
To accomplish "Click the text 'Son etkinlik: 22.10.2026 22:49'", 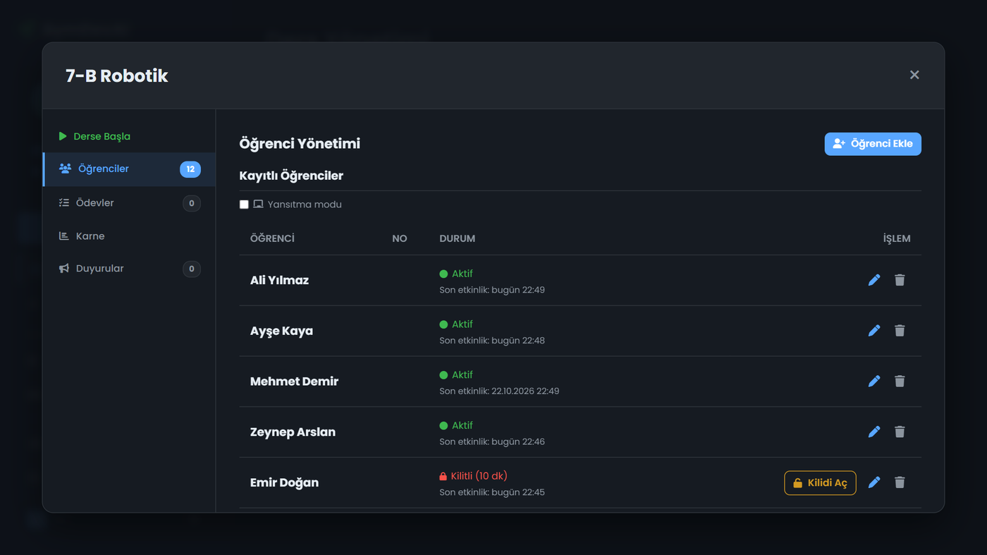I will (x=499, y=391).
